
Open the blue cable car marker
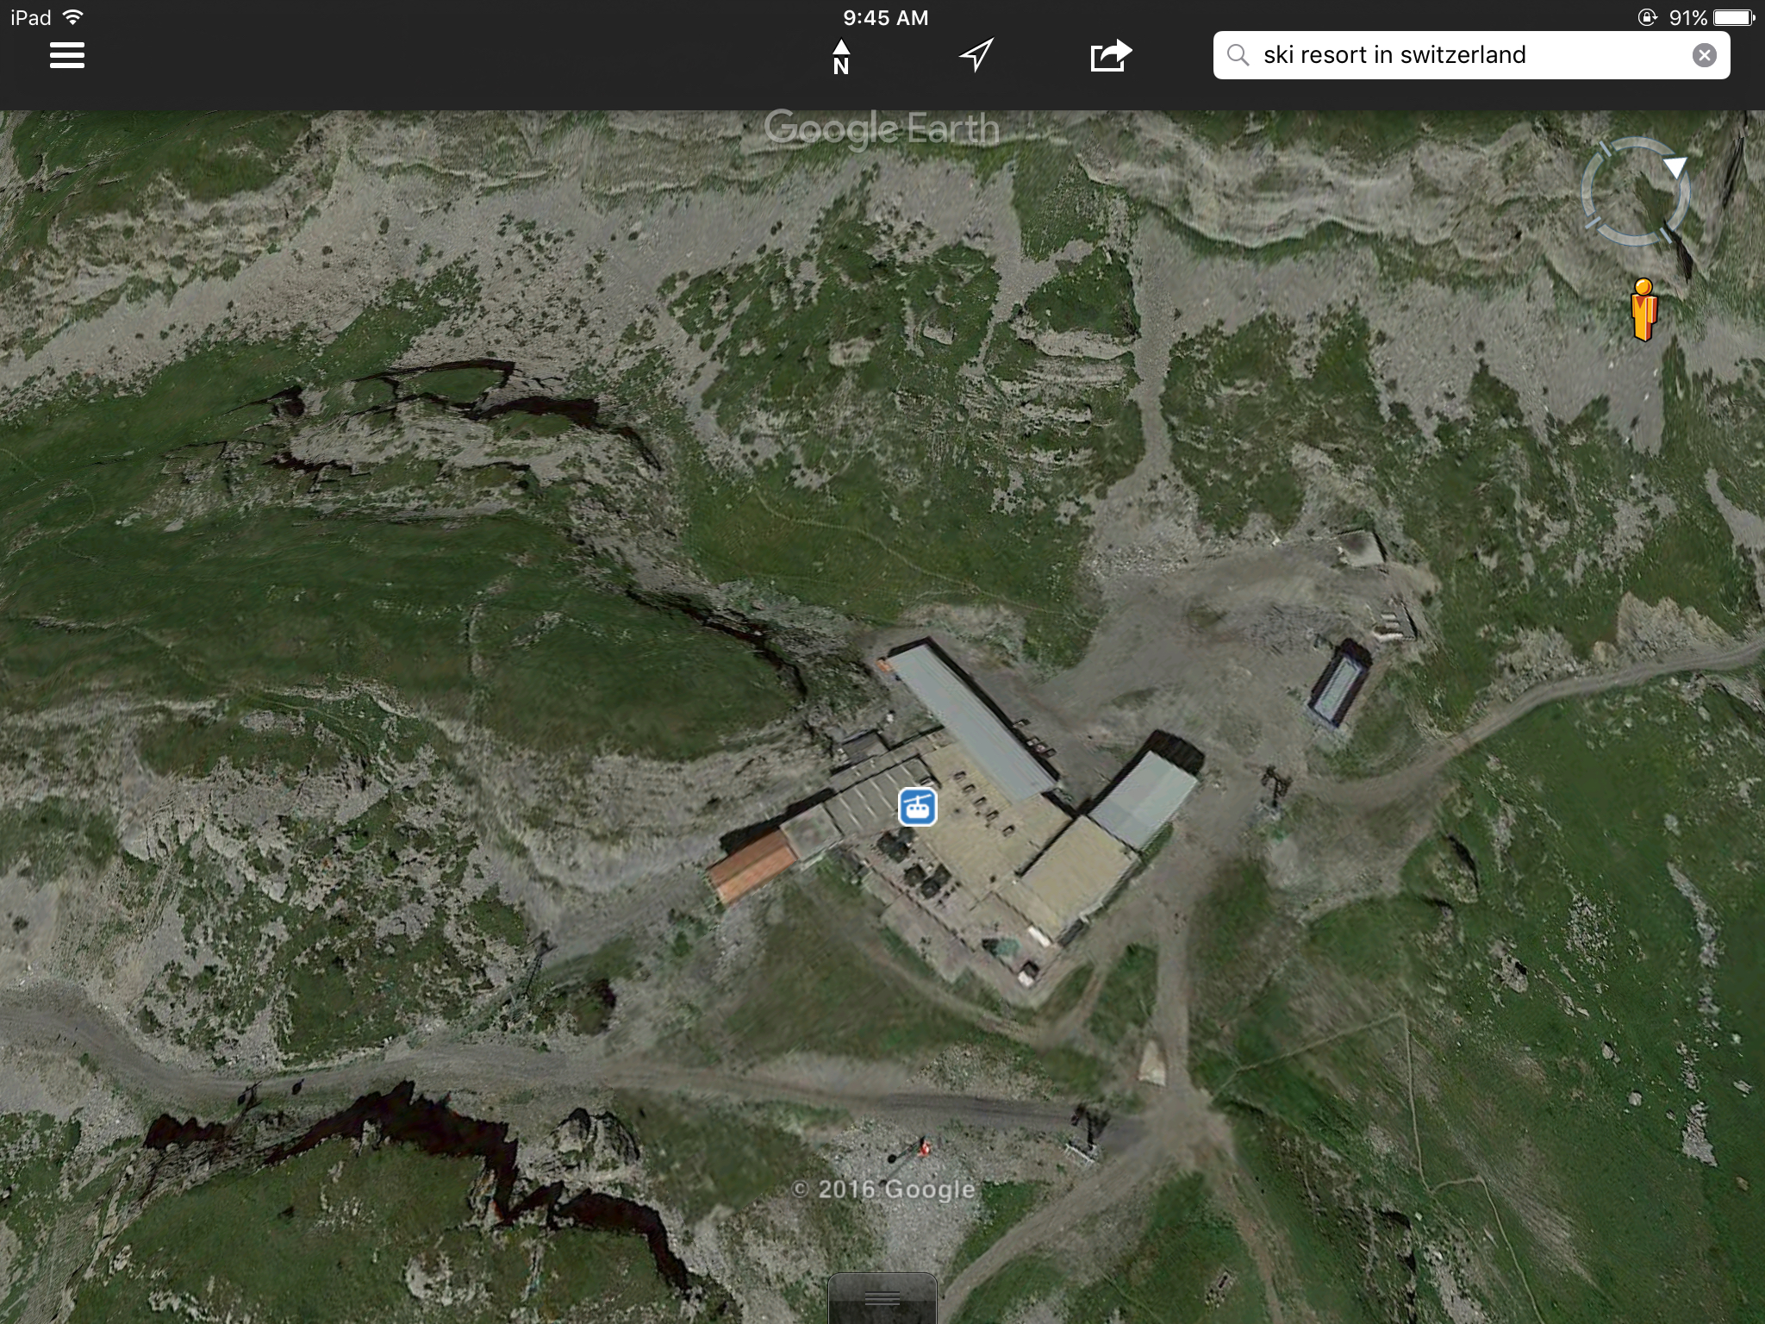pos(917,808)
